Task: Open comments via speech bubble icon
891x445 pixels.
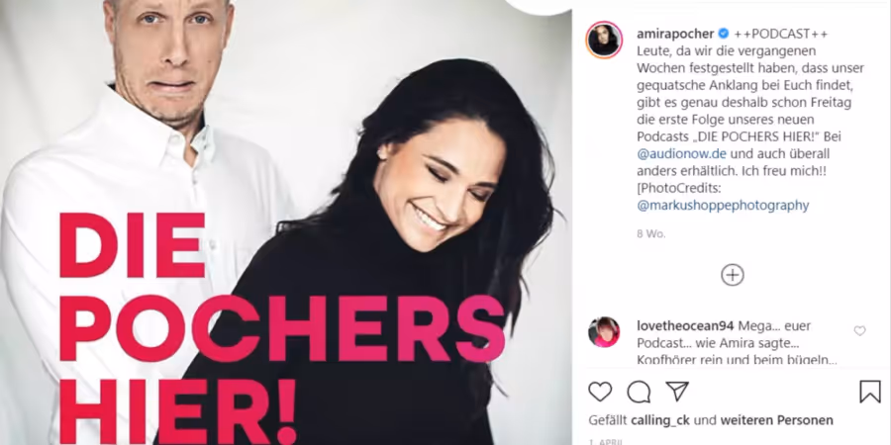Action: 639,392
